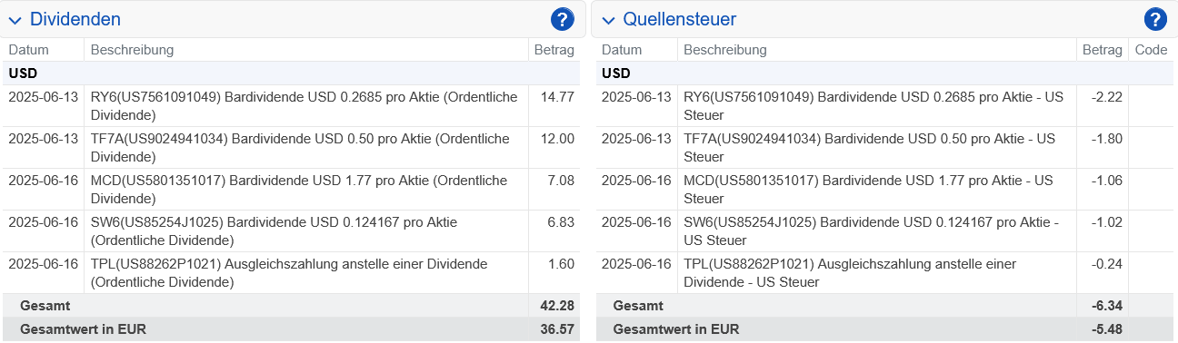This screenshot has height=343, width=1178.
Task: Open help for the Dividenden section
Action: click(x=563, y=19)
